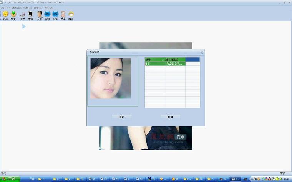
Task: Open the Help (帮助) menu
Action: tap(48, 8)
